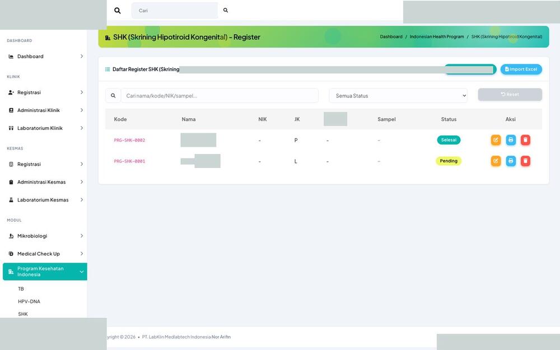Print record PRG-SHK-0001 using blue icon
This screenshot has height=350, width=560.
pyautogui.click(x=511, y=161)
